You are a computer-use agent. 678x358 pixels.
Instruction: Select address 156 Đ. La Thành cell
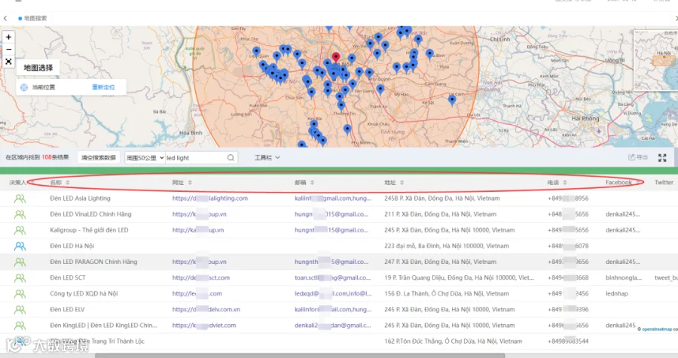click(445, 293)
